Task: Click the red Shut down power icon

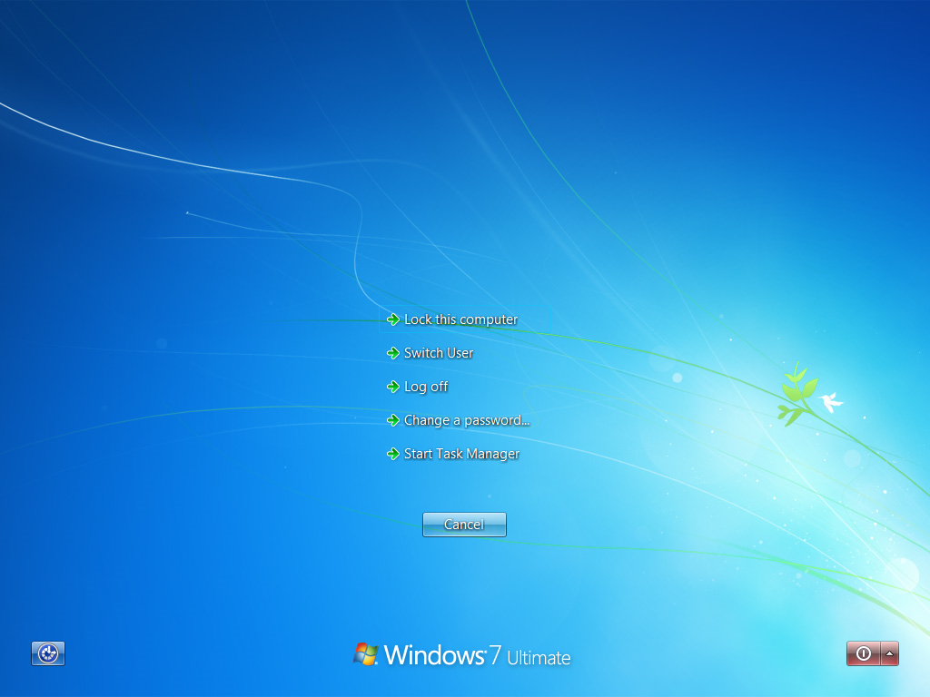Action: (x=861, y=653)
